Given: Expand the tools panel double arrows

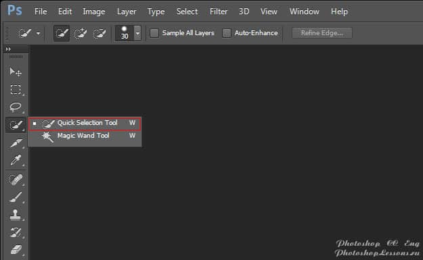Looking at the screenshot, I should 8,49.
